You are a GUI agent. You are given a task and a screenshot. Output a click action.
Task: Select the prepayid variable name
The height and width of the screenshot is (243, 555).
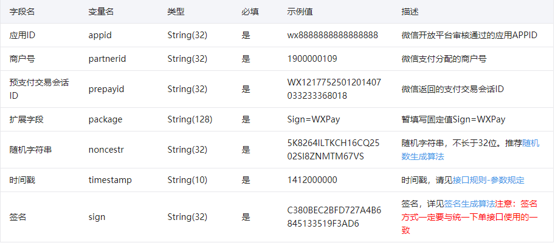(106, 89)
